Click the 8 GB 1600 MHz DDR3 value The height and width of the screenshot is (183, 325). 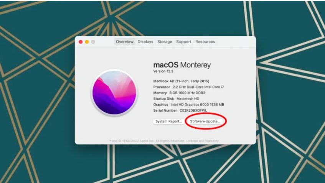point(187,93)
